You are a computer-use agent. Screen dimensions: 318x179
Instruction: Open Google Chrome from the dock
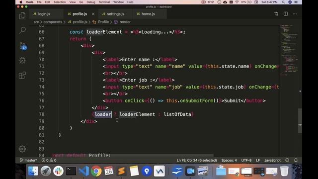(x=96, y=171)
